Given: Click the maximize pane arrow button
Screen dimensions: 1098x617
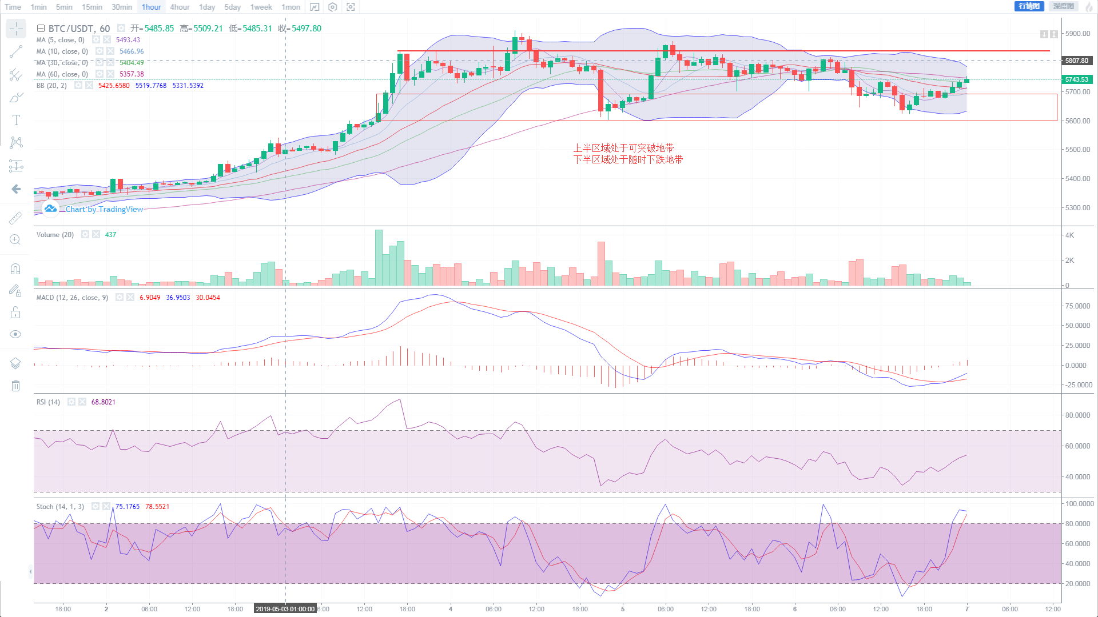Looking at the screenshot, I should pyautogui.click(x=1054, y=34).
